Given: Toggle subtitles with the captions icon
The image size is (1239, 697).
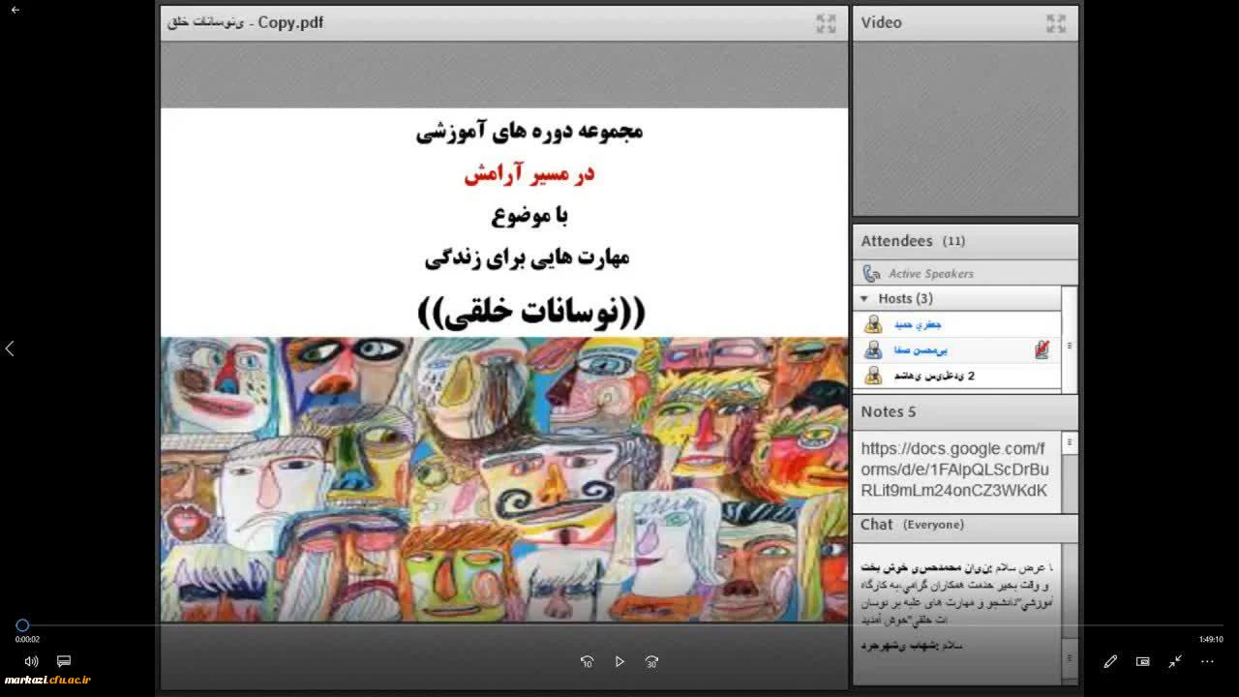Looking at the screenshot, I should coord(64,661).
